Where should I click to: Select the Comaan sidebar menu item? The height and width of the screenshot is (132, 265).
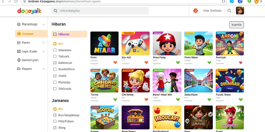pyautogui.click(x=31, y=34)
